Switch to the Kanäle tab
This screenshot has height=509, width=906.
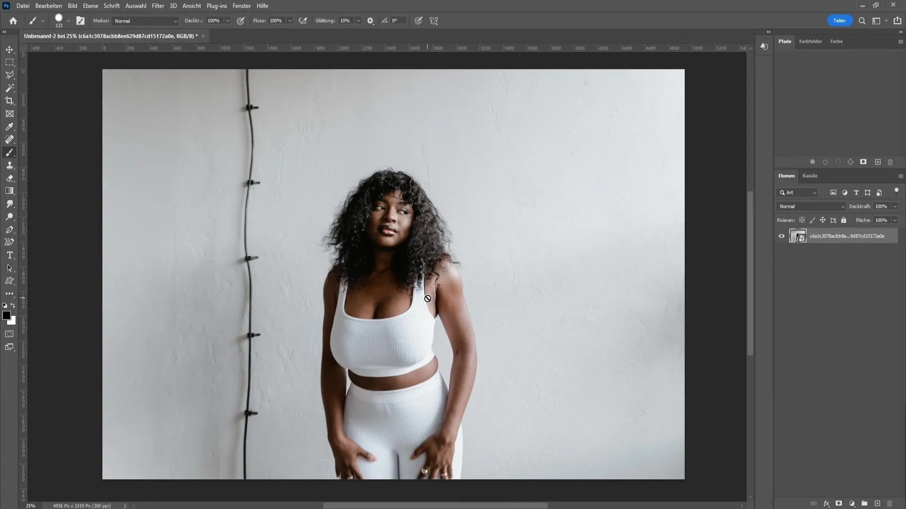click(x=810, y=176)
